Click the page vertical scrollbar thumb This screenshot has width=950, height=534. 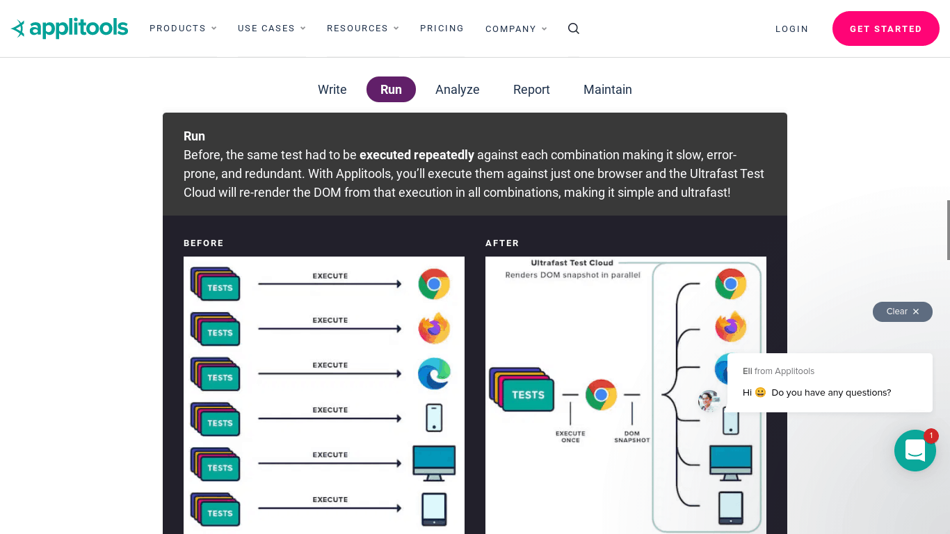948,229
